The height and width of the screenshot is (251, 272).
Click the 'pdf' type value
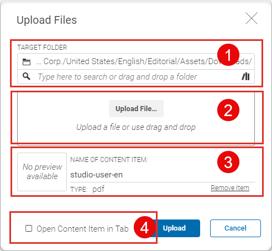pos(98,189)
